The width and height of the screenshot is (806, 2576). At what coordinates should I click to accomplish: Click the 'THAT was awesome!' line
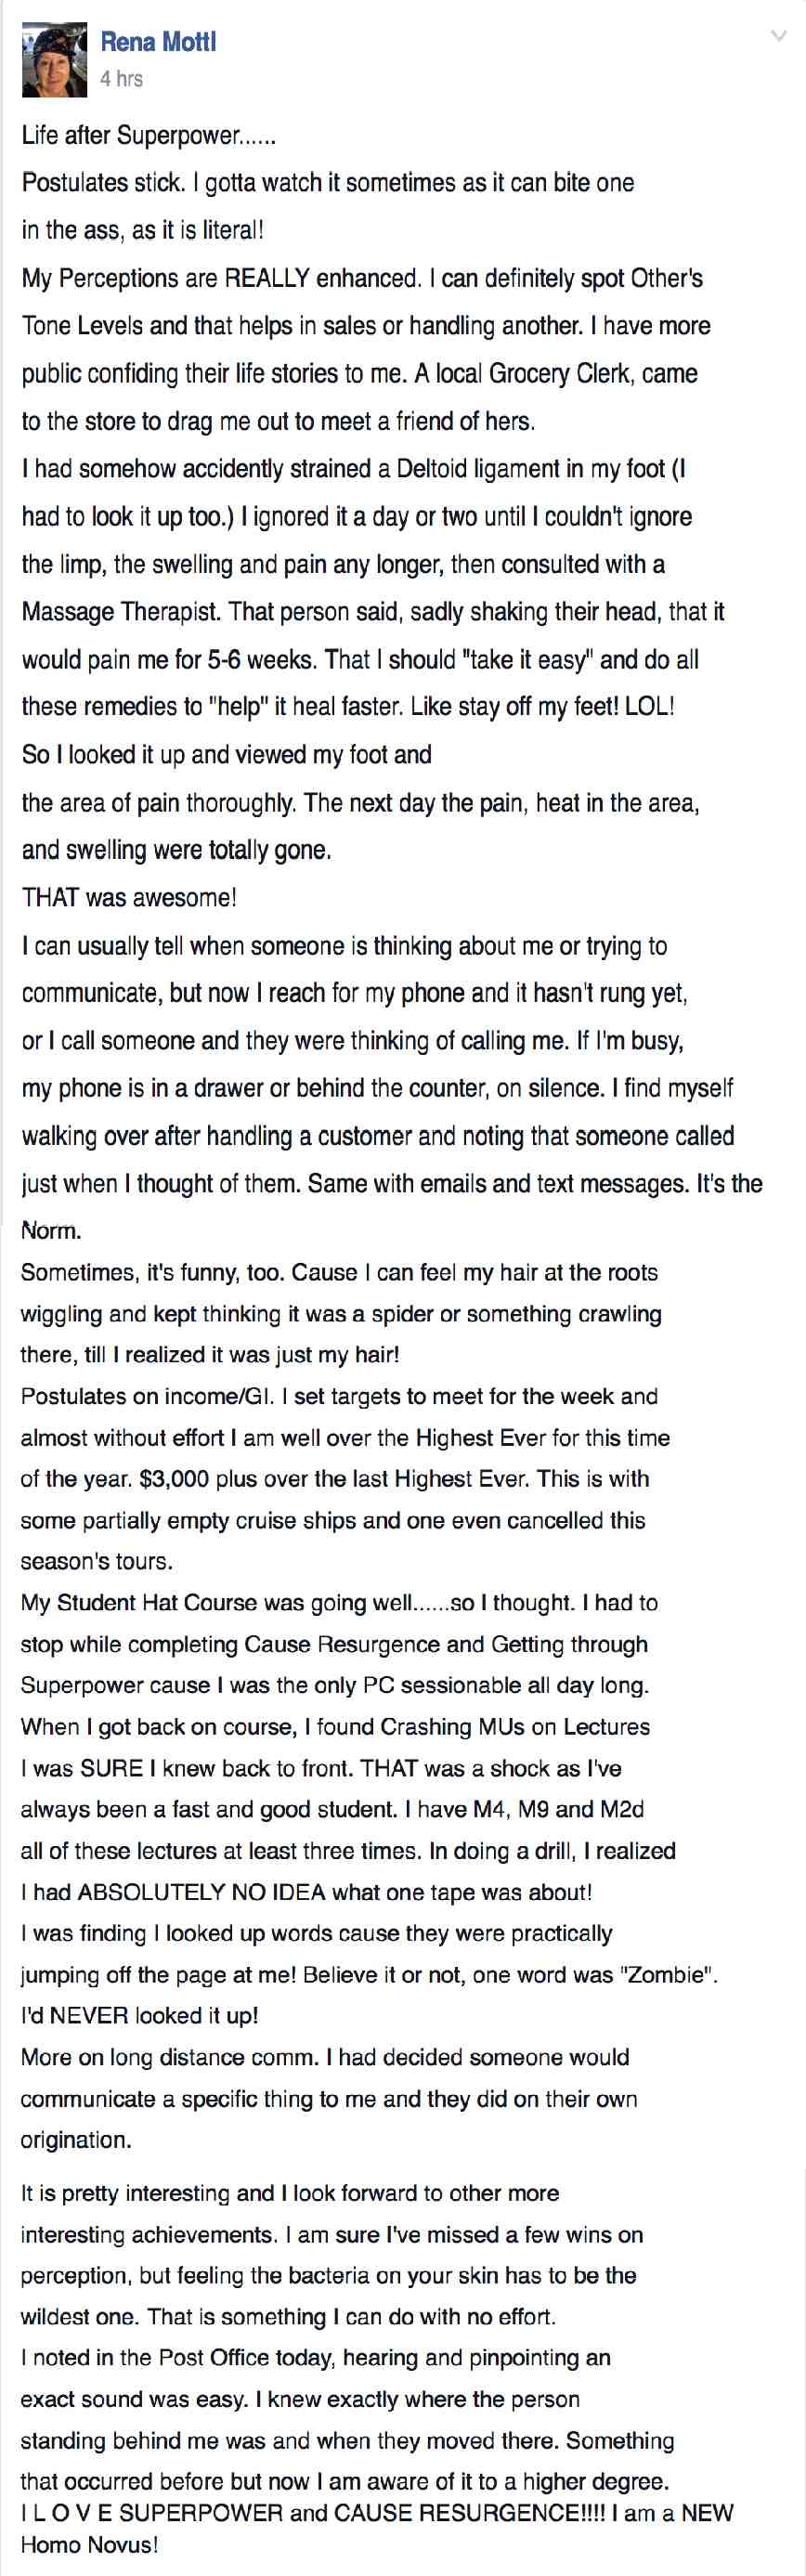coord(129,897)
